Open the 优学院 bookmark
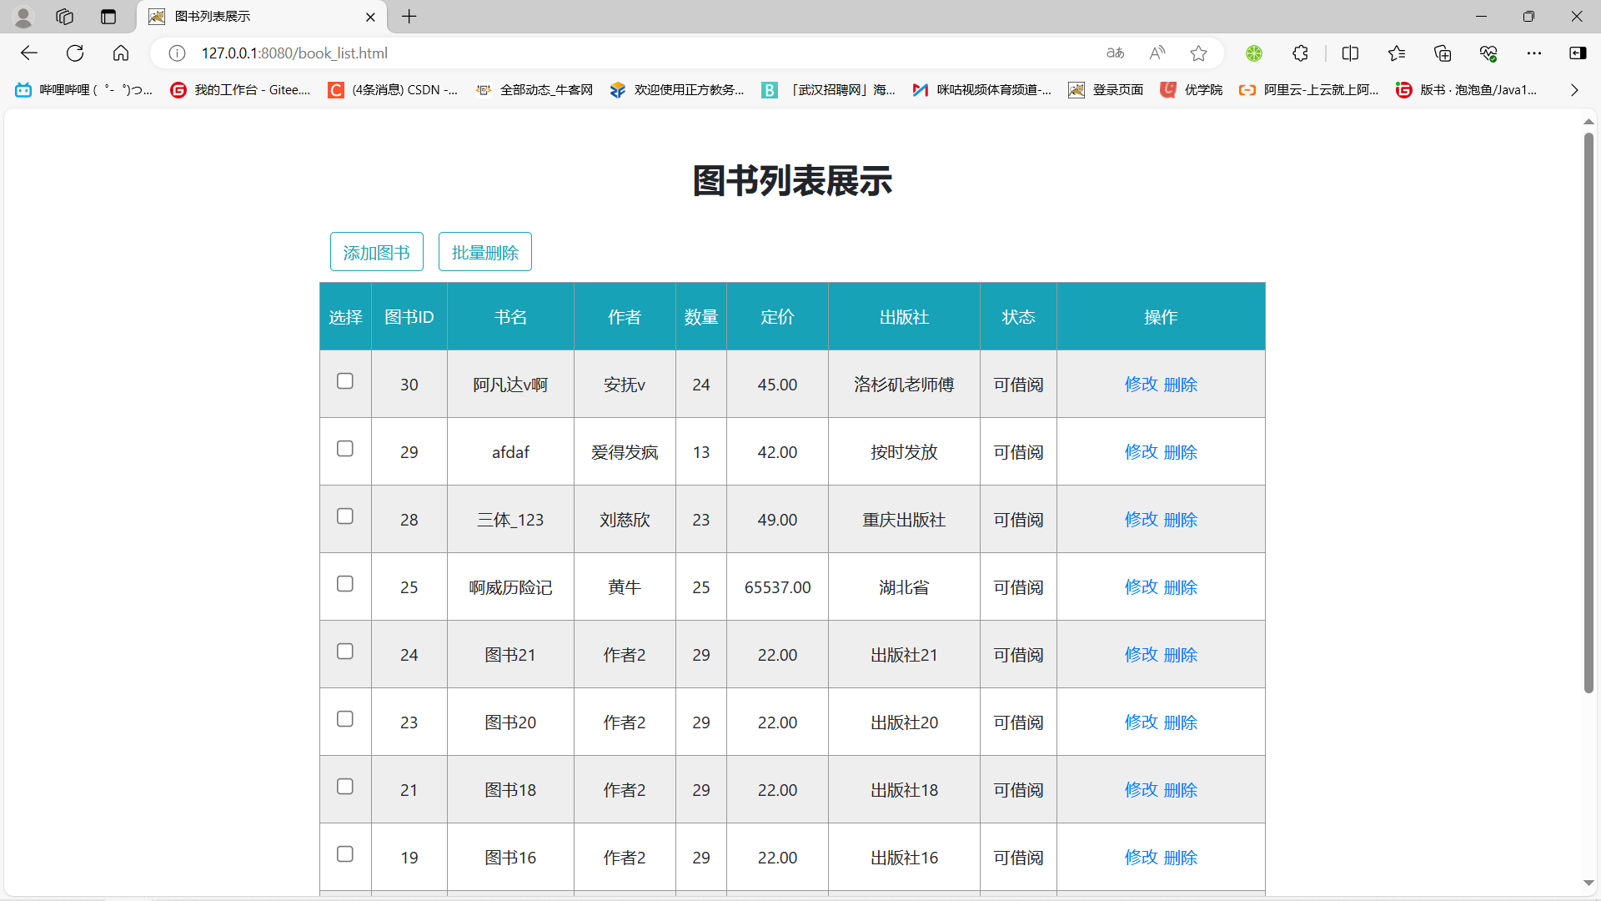The width and height of the screenshot is (1601, 901). tap(1191, 90)
